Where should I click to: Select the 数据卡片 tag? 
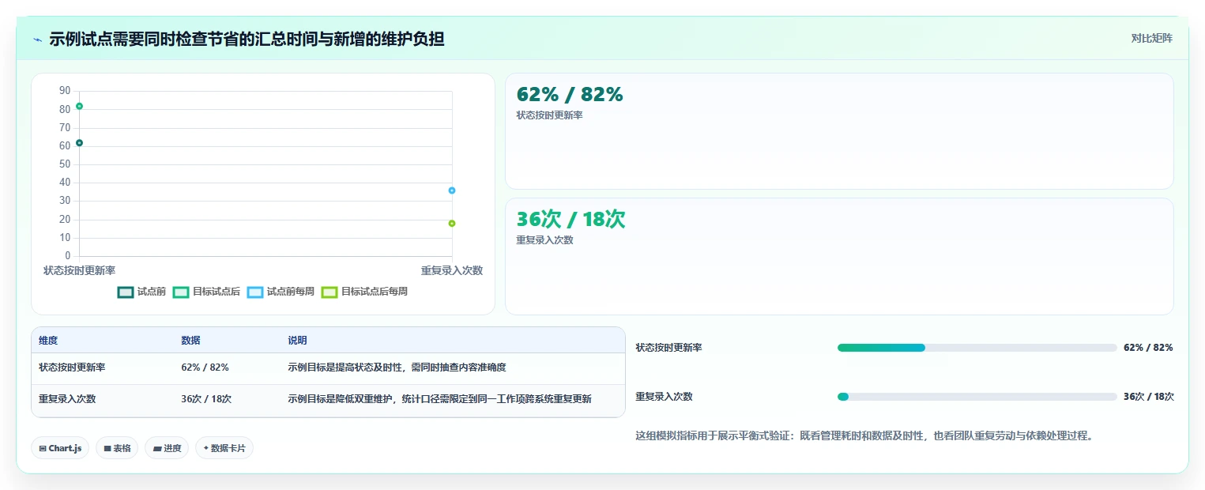coord(224,448)
